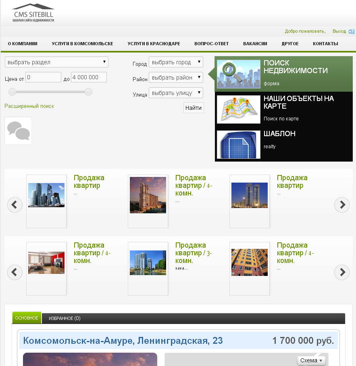
Task: Expand the 'выбрать раздел' dropdown
Action: (x=56, y=62)
